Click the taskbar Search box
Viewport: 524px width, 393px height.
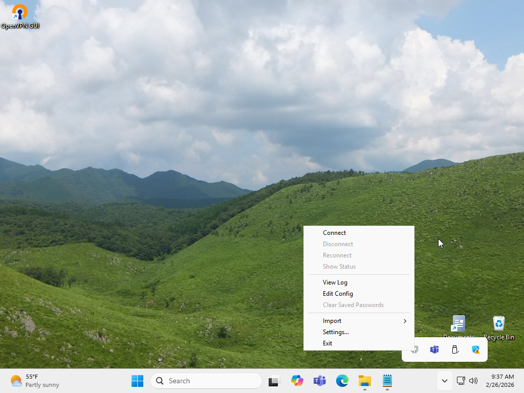tap(206, 381)
